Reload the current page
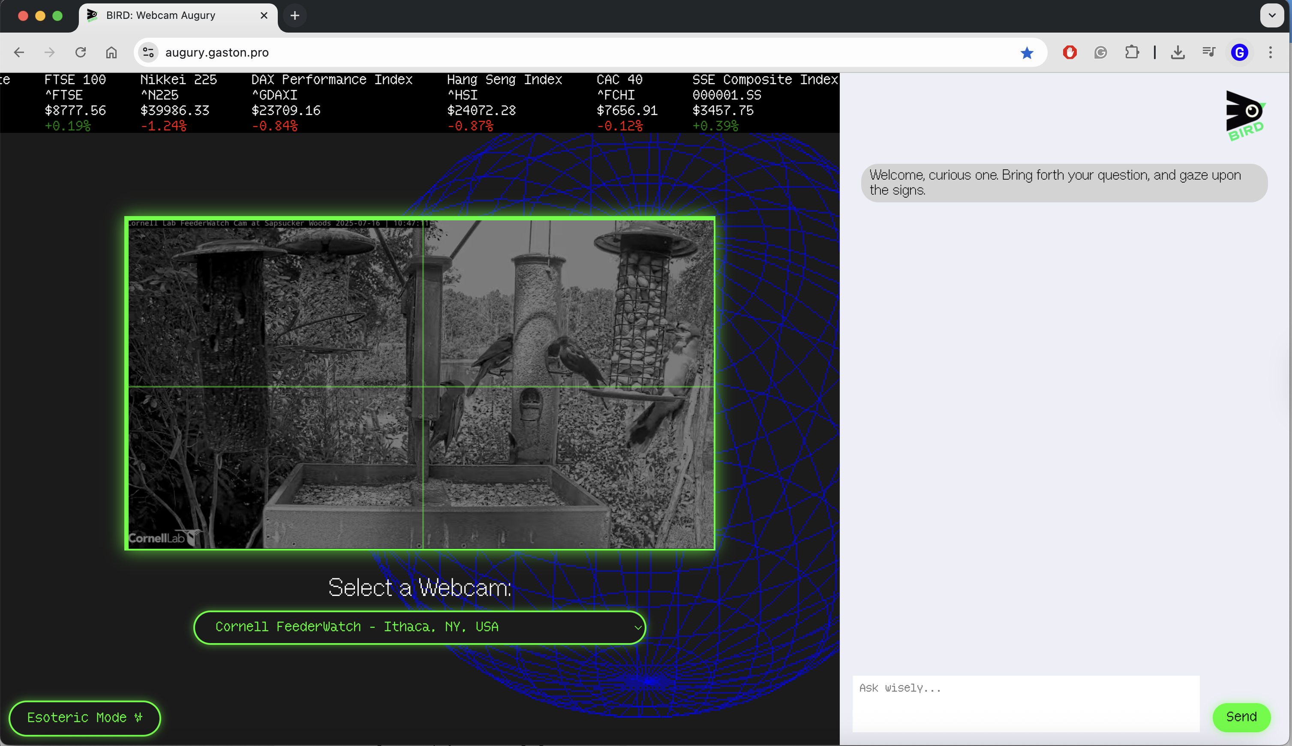This screenshot has height=746, width=1292. 81,53
